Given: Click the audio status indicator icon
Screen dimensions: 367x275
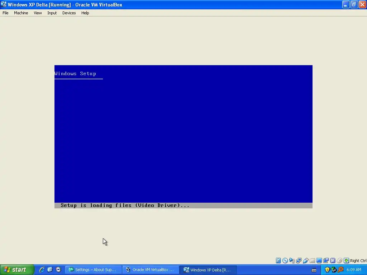Looking at the screenshot, I should pos(292,261).
